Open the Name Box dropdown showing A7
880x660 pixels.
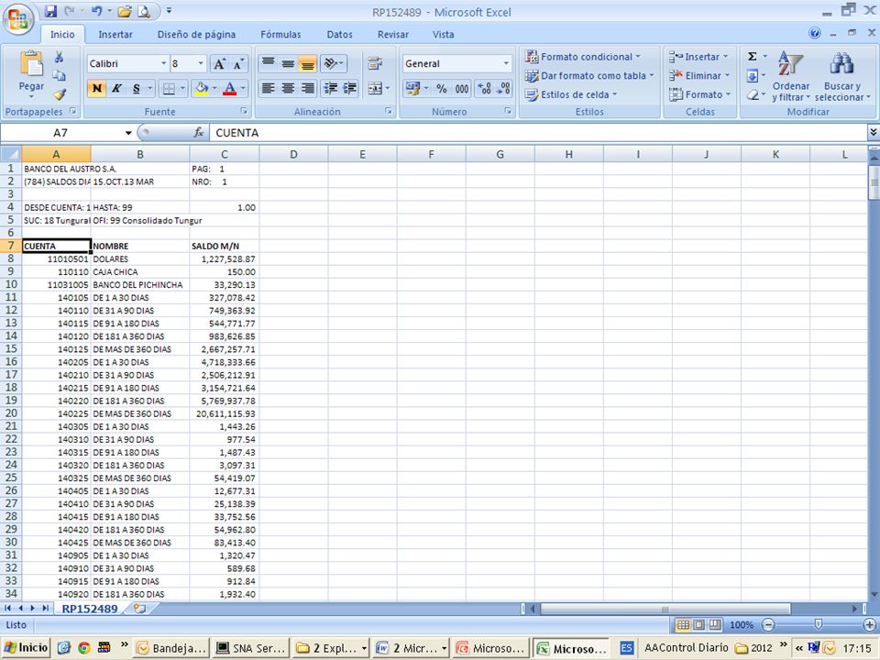[x=128, y=133]
